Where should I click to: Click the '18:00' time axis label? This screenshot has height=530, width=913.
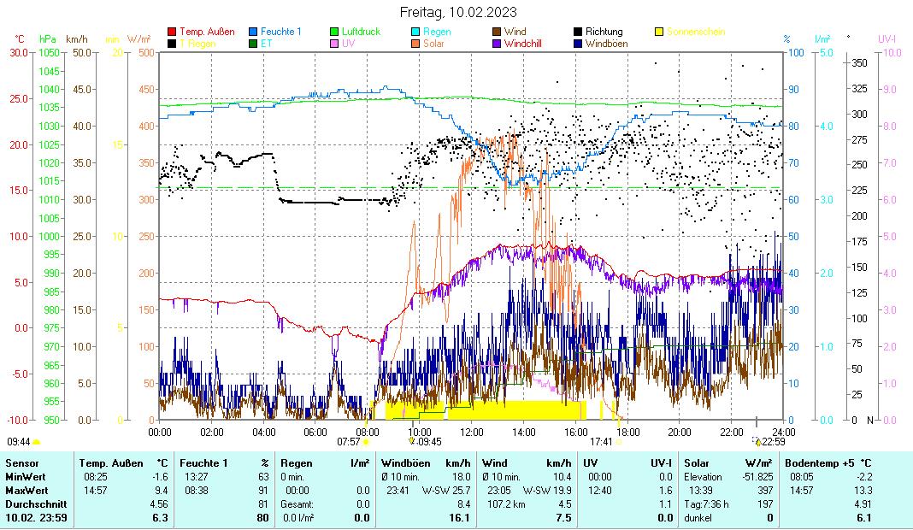[628, 433]
